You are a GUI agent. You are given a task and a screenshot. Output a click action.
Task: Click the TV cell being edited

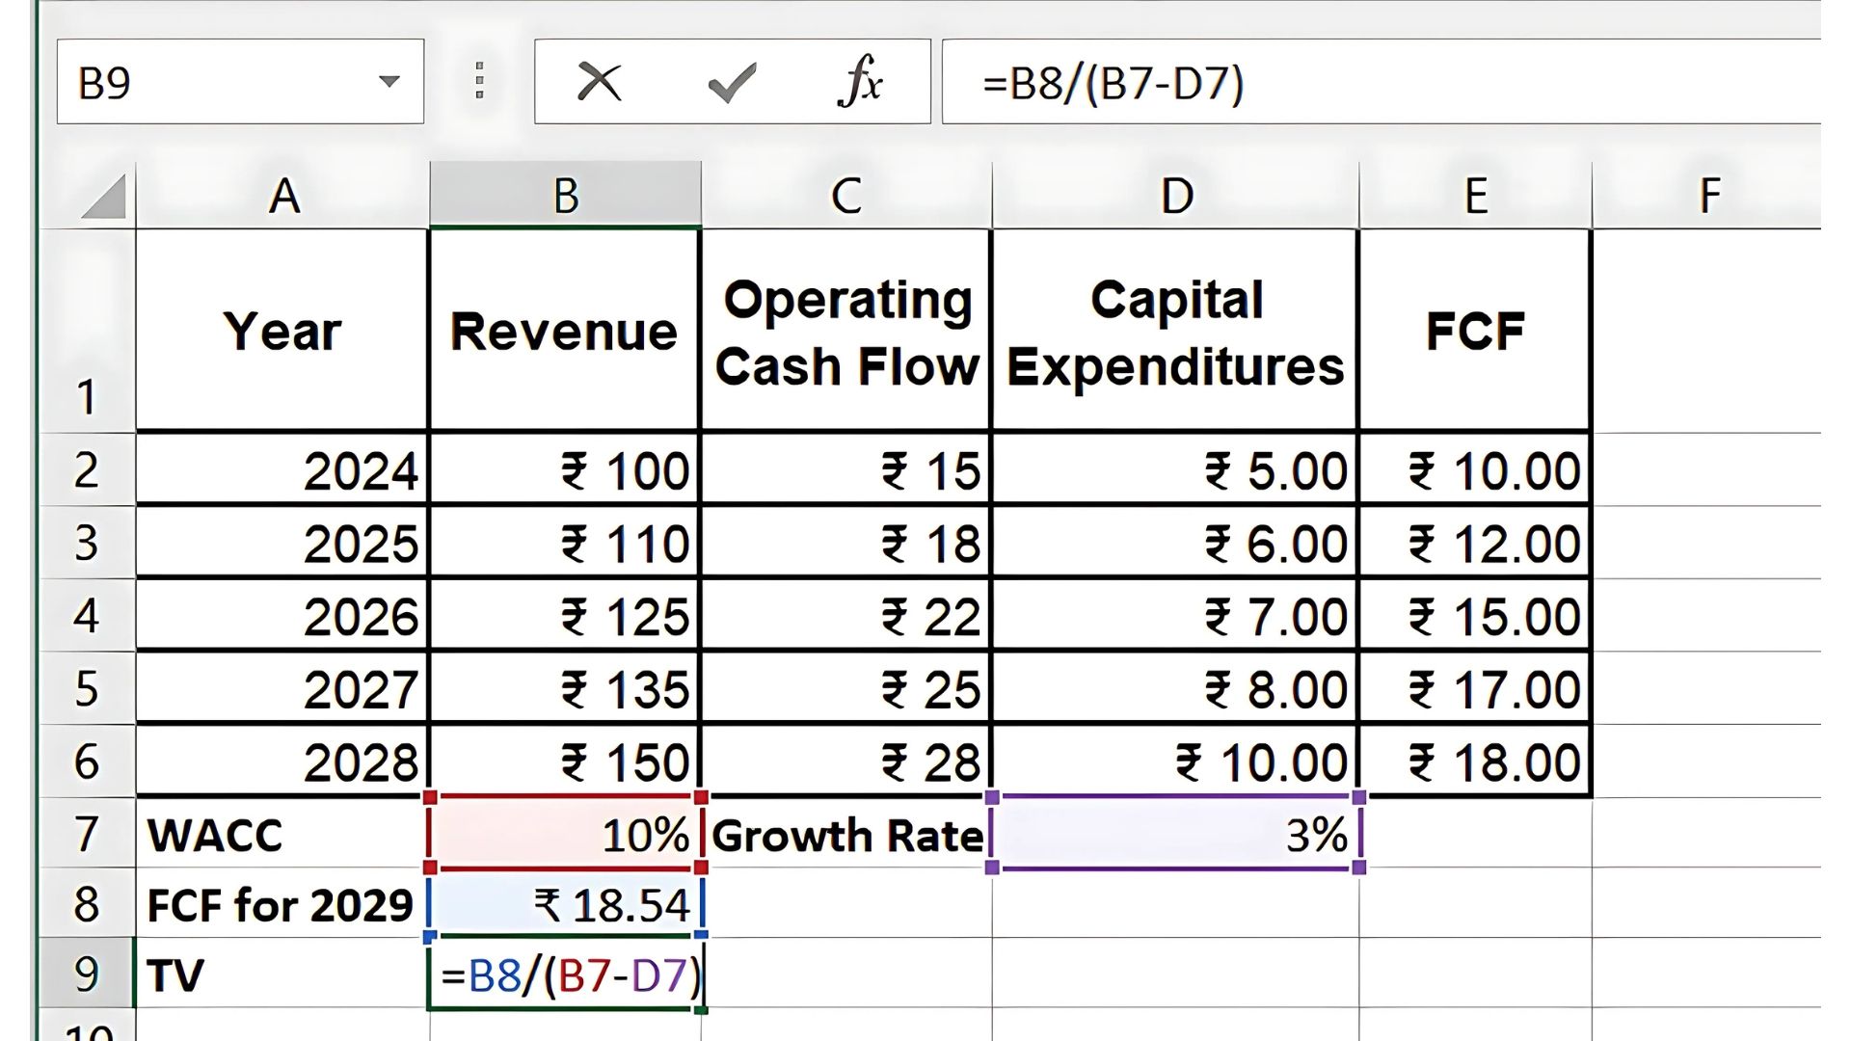coord(565,975)
